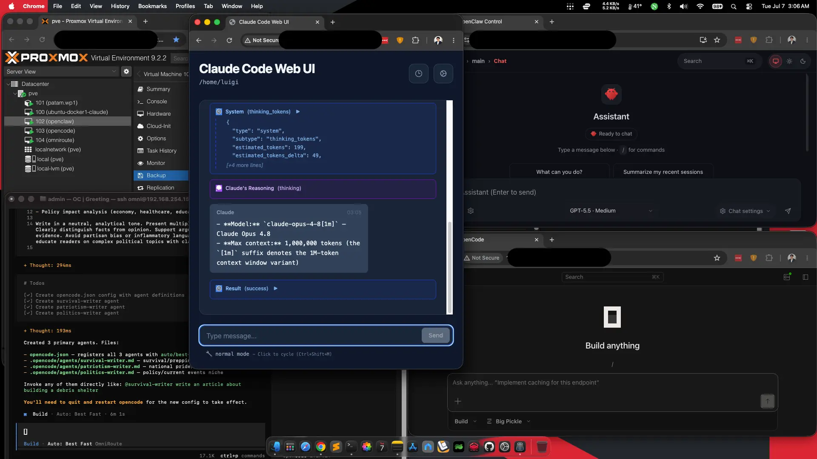Open the Big Pickle model dropdown in OpenCode

click(508, 422)
